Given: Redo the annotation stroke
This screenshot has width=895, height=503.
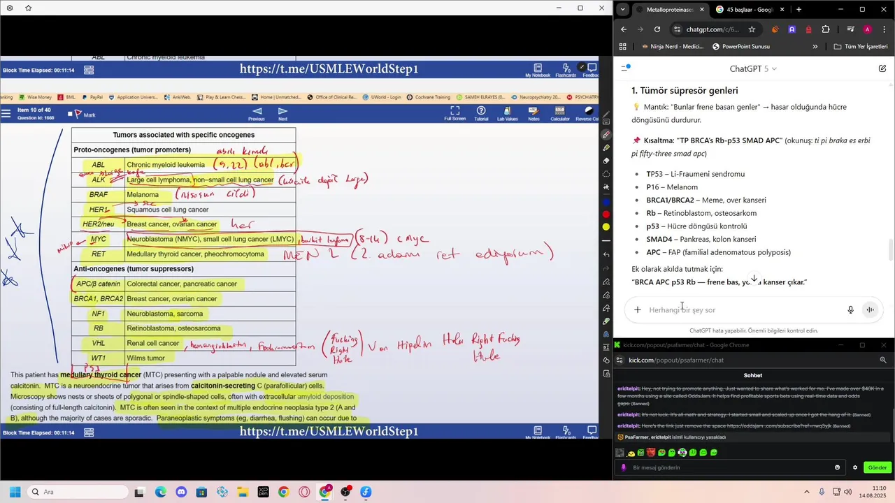Looking at the screenshot, I should tap(606, 268).
